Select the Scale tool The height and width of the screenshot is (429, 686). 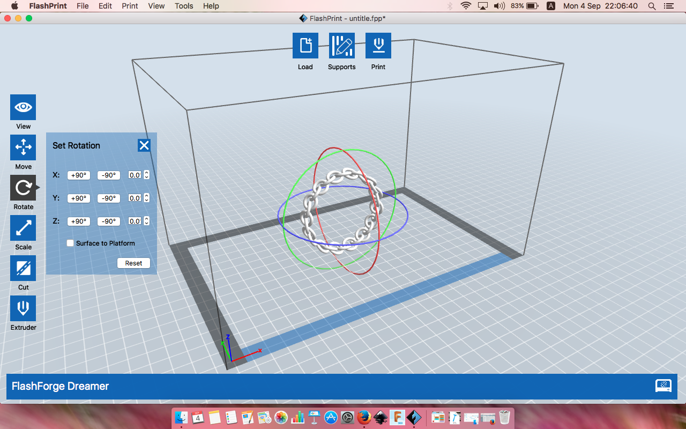(x=23, y=228)
